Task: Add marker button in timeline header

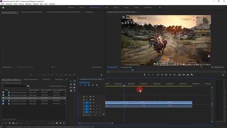Action: click(x=93, y=85)
